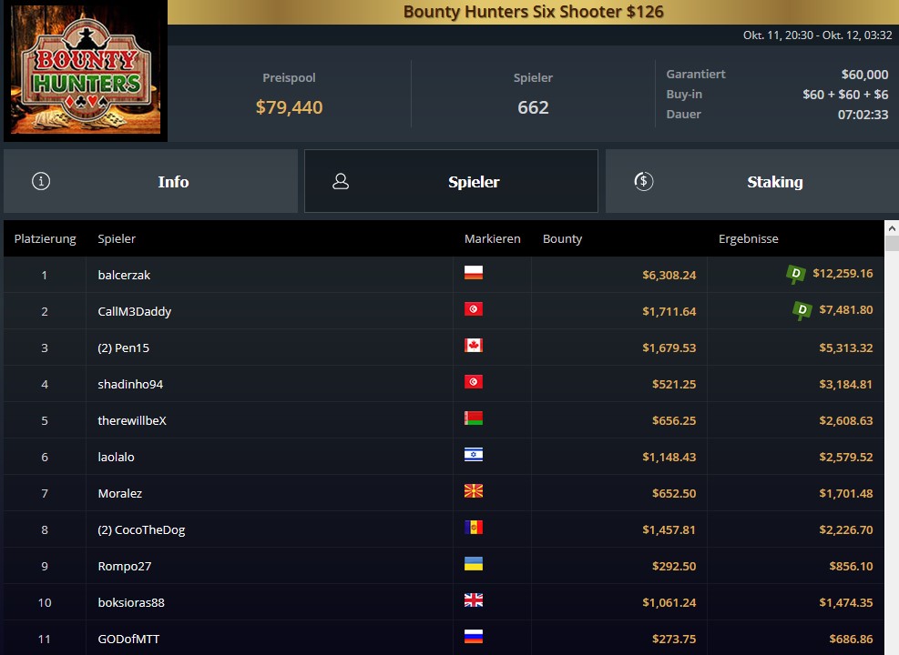This screenshot has width=899, height=655.
Task: Click the Bounty Hunters tournament logo
Action: click(86, 70)
